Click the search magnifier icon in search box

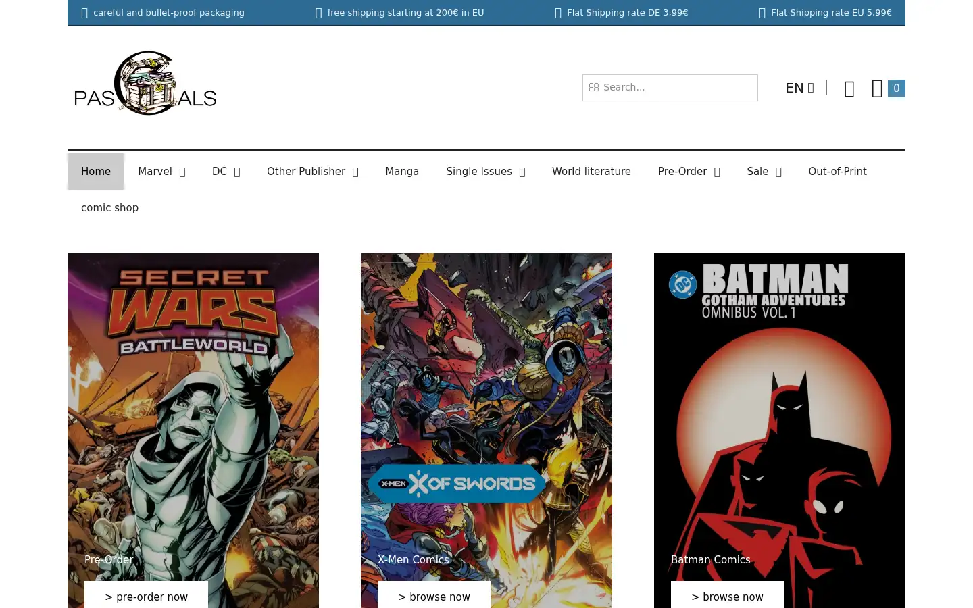594,87
